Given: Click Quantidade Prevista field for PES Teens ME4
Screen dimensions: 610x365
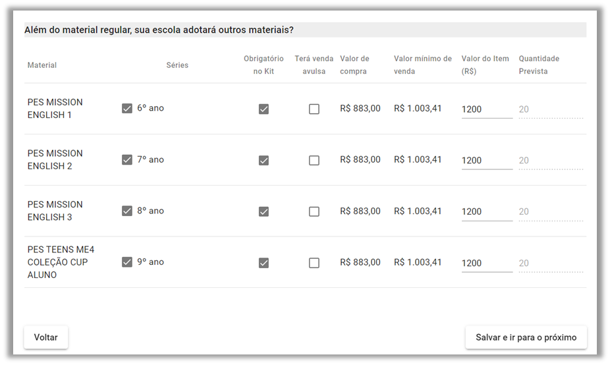Looking at the screenshot, I should pos(550,263).
